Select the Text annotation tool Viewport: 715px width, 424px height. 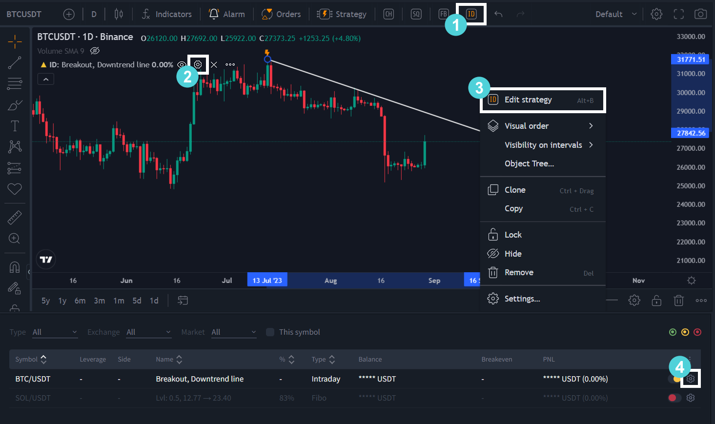[15, 126]
